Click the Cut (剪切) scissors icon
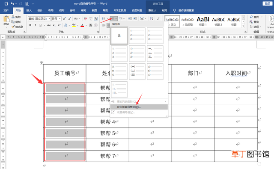This screenshot has height=169, width=274. pyautogui.click(x=13, y=17)
